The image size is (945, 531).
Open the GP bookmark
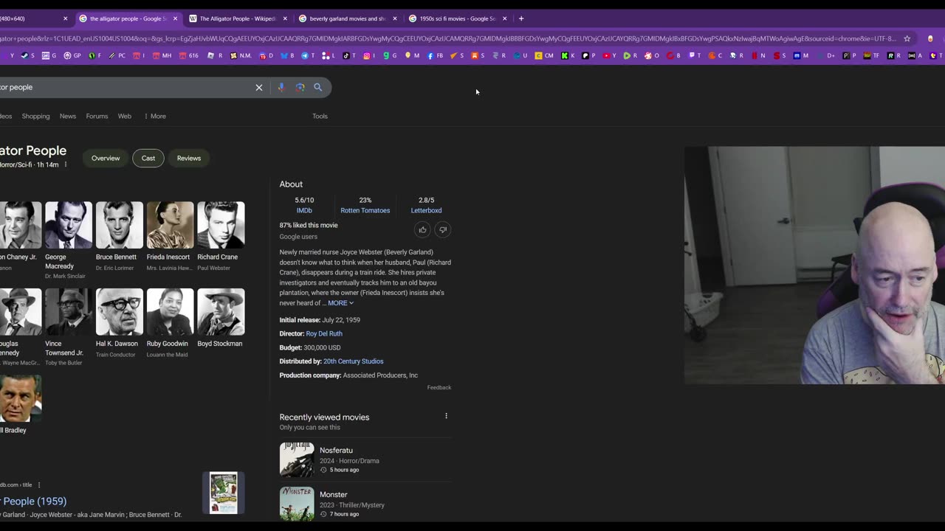point(72,55)
